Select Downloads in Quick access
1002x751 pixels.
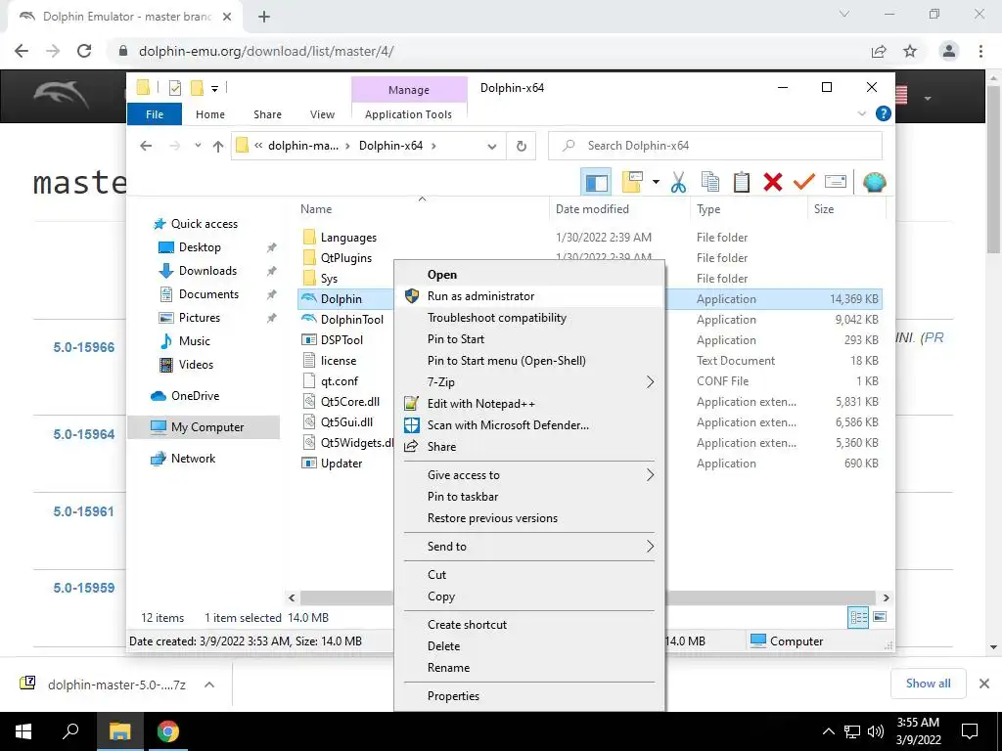pyautogui.click(x=207, y=271)
